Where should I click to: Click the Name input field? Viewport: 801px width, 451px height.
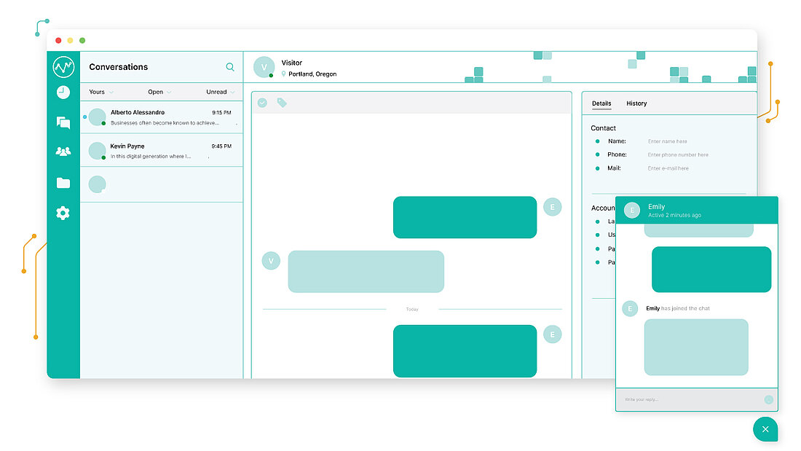click(677, 141)
